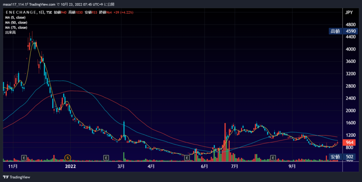Click the +39 (+4.22%) change value
This screenshot has width=362, height=182.
point(123,12)
